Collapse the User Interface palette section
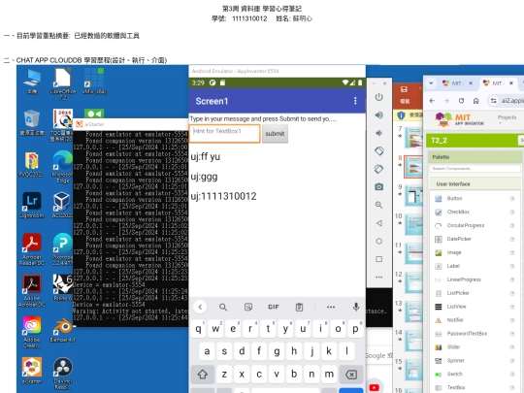The height and width of the screenshot is (393, 524). 475,183
